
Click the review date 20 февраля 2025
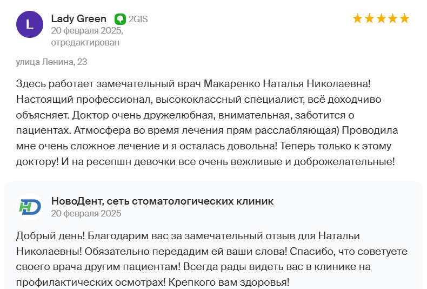pos(87,30)
